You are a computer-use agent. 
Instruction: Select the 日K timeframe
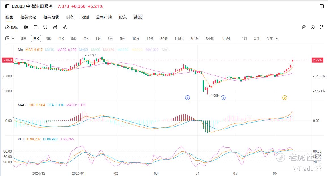(x=36, y=39)
